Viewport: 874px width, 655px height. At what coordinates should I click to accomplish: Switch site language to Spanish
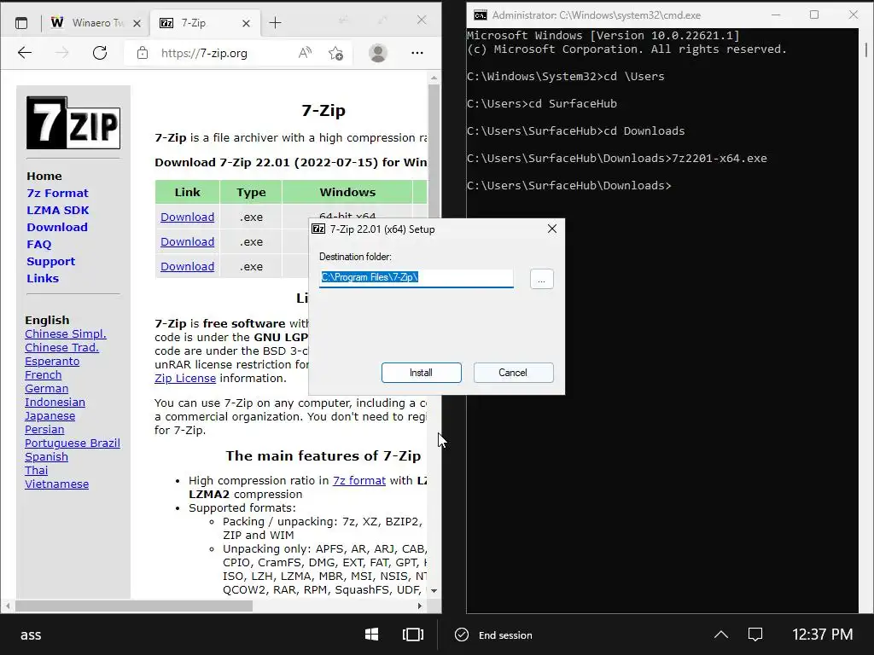pyautogui.click(x=46, y=457)
